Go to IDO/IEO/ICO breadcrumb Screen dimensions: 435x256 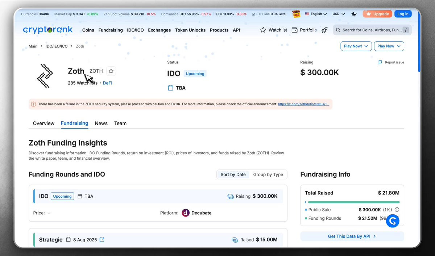click(57, 46)
